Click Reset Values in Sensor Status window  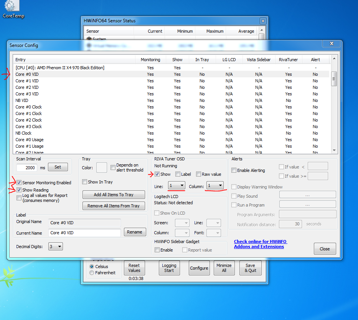134,268
